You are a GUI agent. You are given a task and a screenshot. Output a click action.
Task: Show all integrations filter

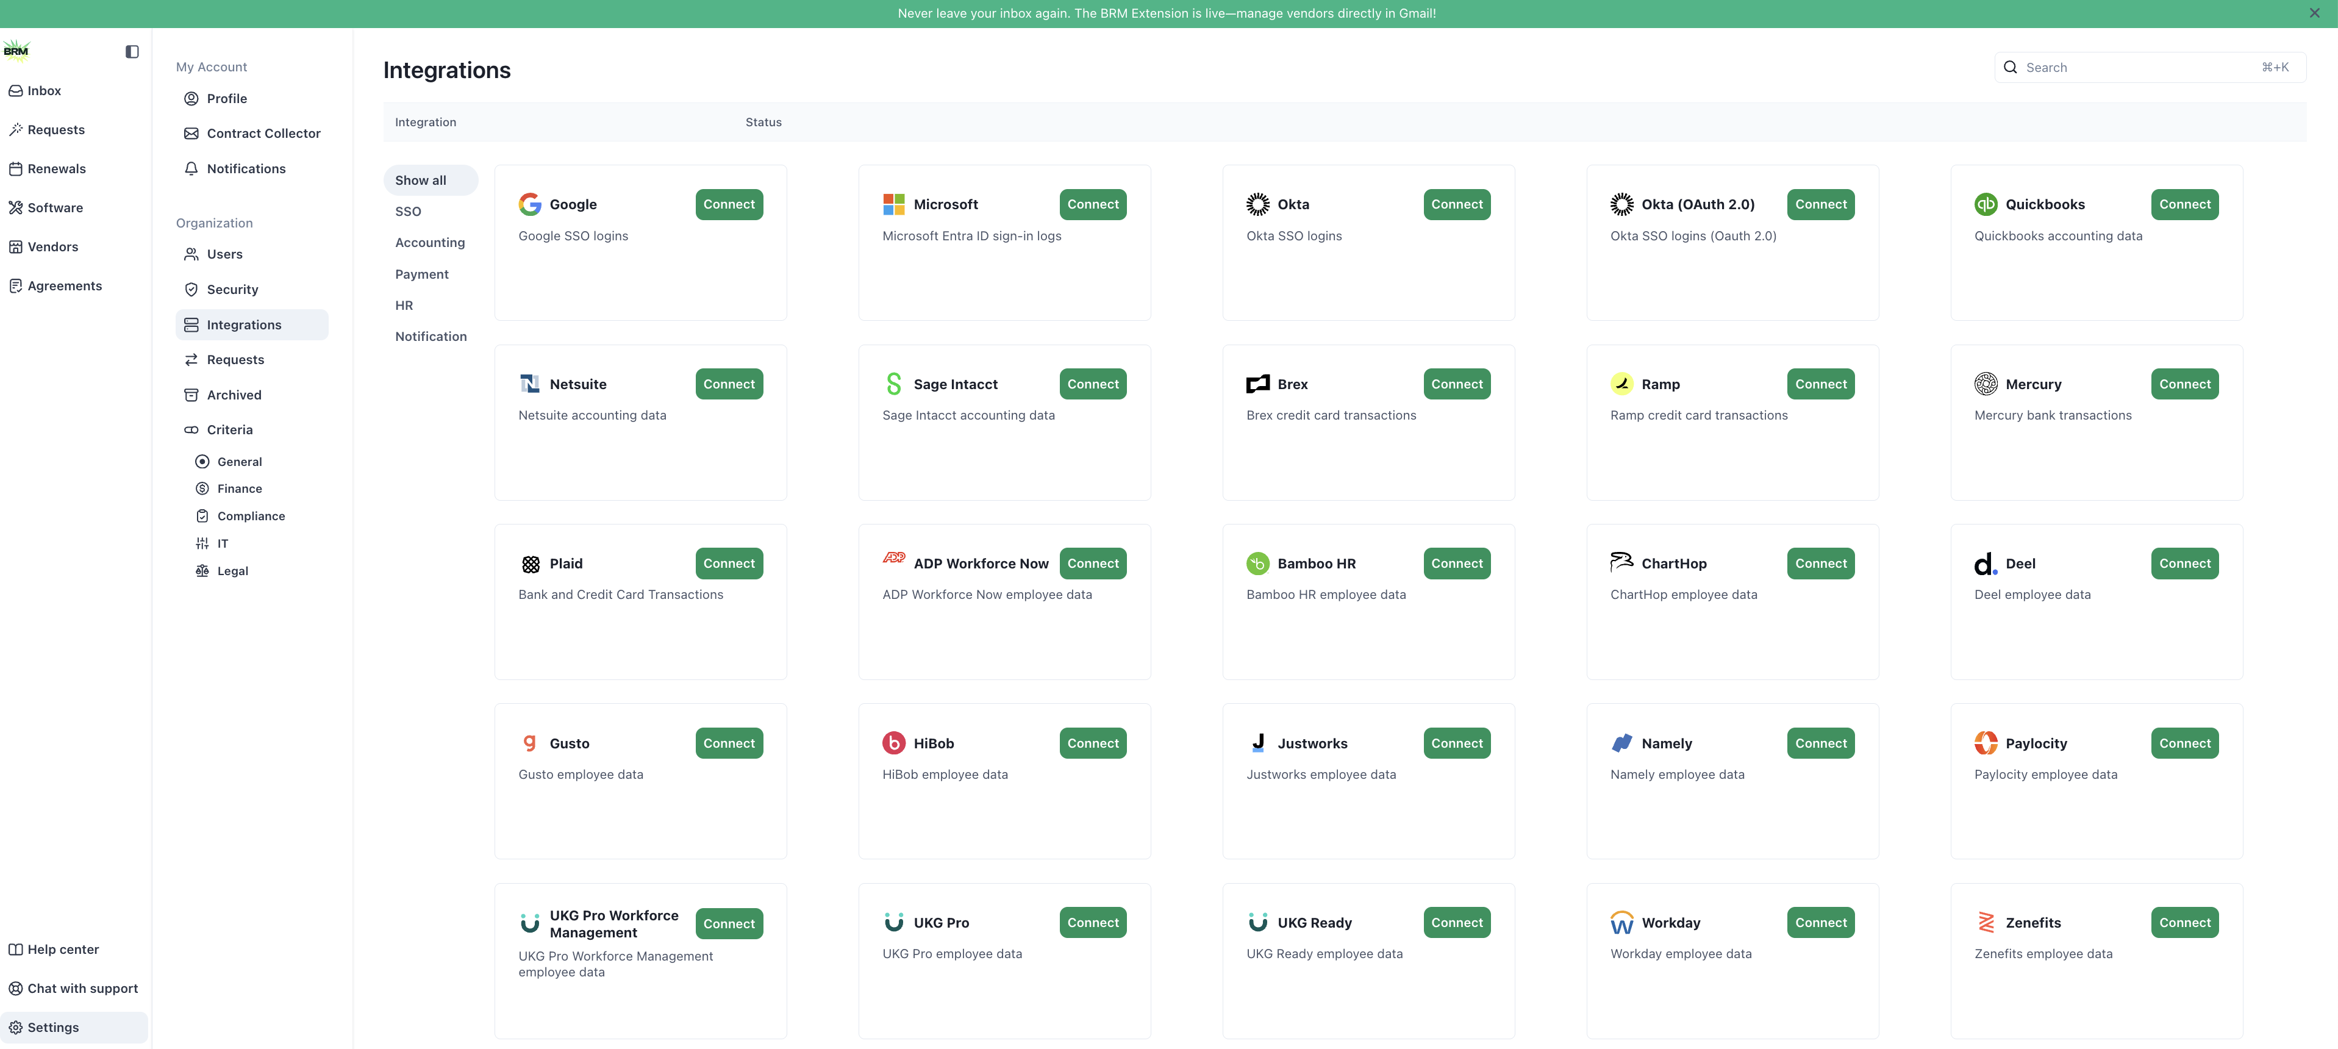[420, 180]
